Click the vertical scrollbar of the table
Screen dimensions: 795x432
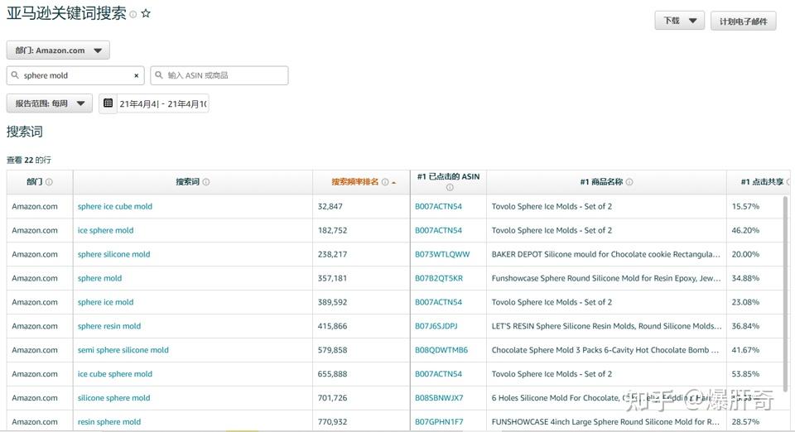(x=786, y=294)
